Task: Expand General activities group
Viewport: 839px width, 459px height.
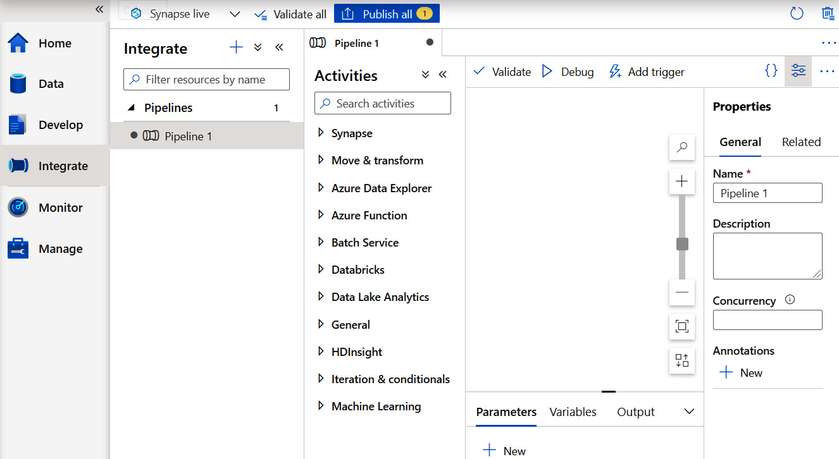Action: tap(321, 324)
